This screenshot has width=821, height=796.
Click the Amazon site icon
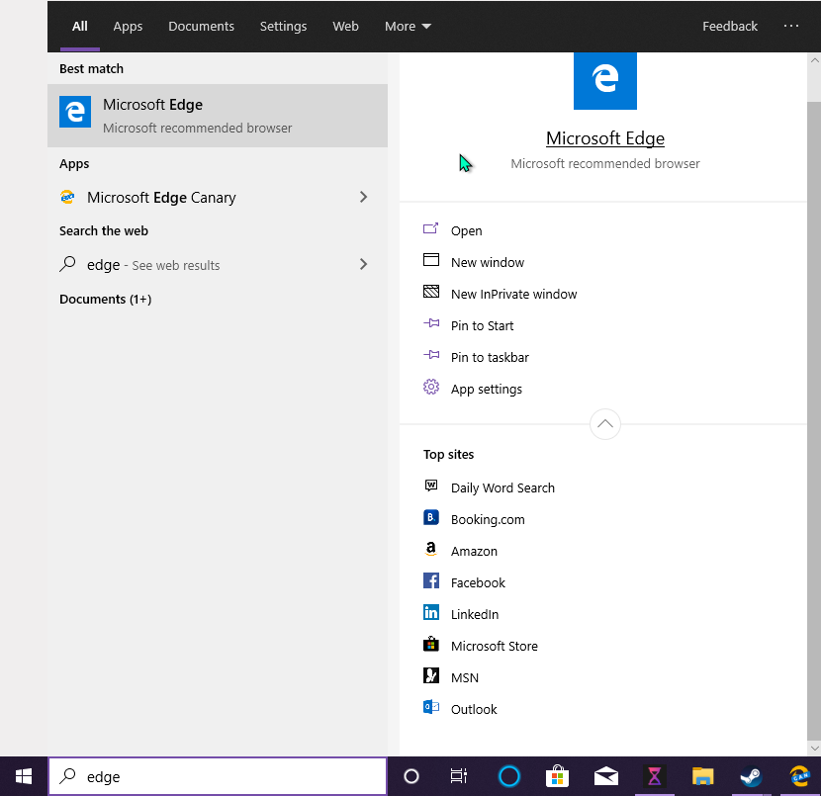(431, 549)
